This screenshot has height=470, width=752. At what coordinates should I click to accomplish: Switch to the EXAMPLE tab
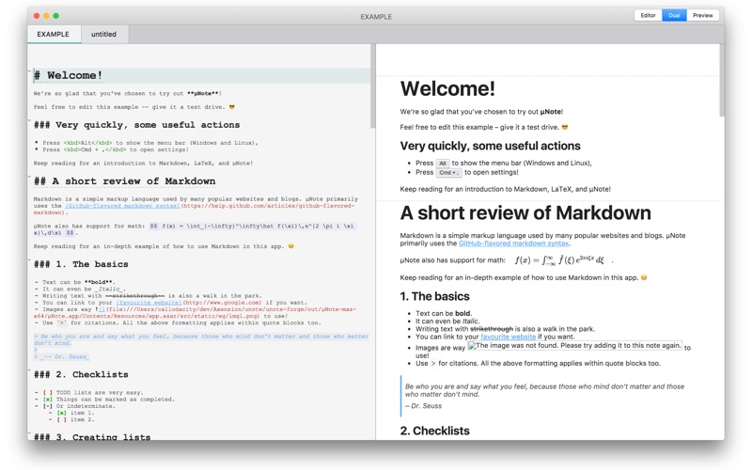pyautogui.click(x=54, y=34)
